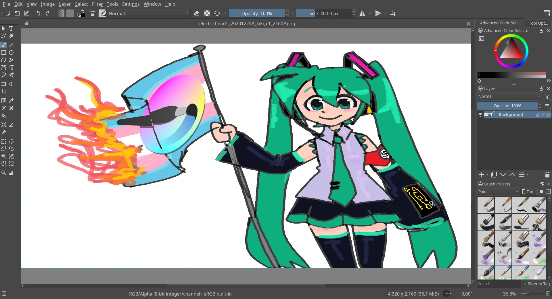Toggle wrap around mode

click(393, 13)
